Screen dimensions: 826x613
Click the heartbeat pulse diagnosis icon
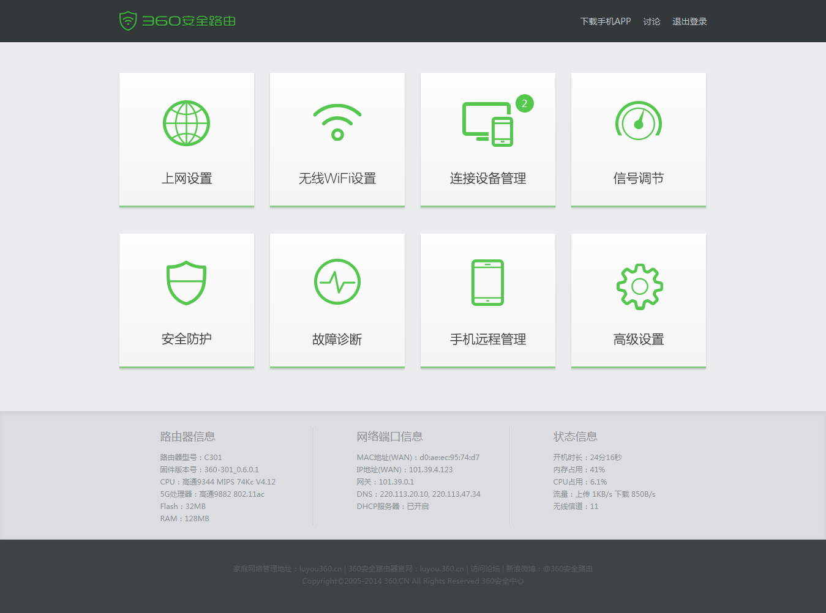click(x=337, y=282)
